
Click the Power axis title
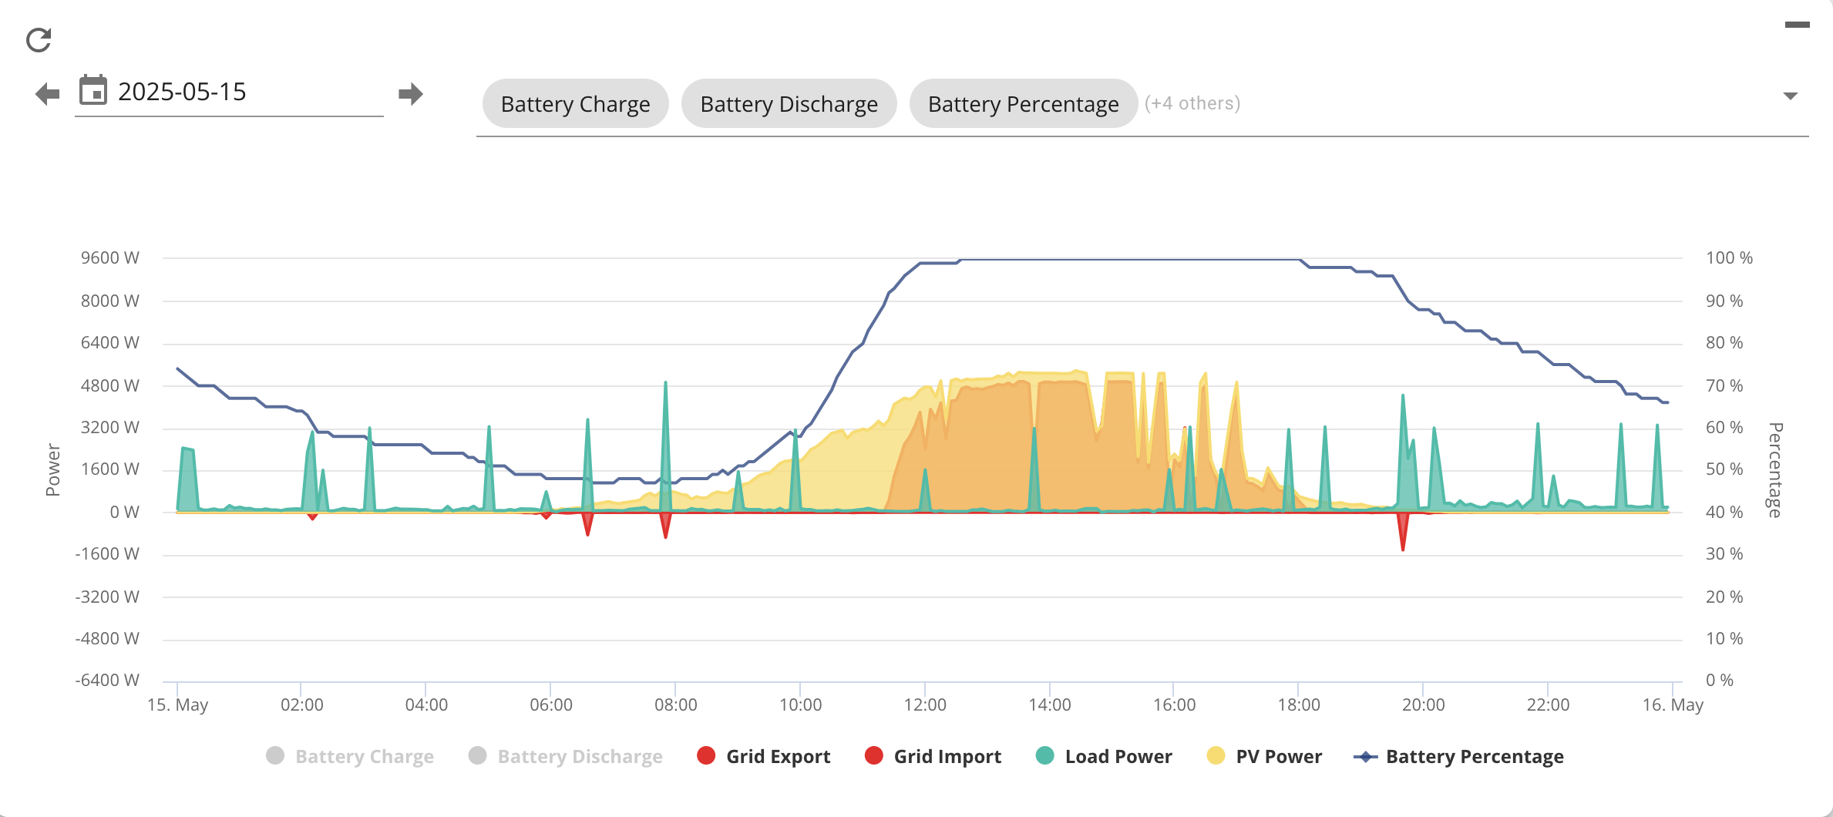pyautogui.click(x=53, y=469)
